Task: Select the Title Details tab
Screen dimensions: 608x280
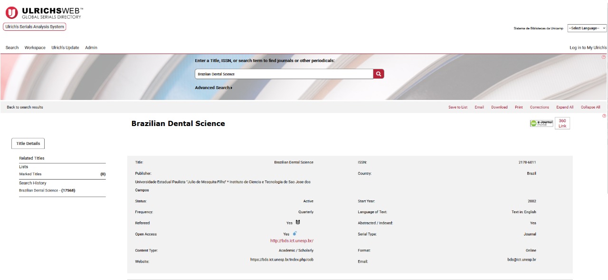Action: (28, 144)
